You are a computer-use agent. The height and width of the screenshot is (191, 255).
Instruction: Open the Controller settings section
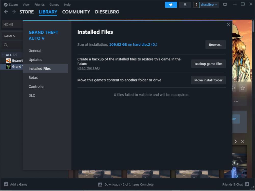(36, 86)
